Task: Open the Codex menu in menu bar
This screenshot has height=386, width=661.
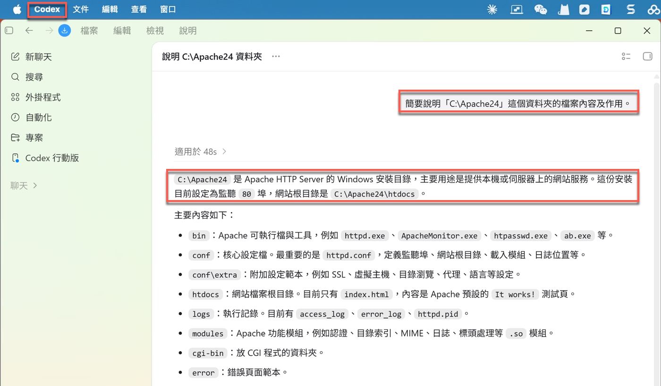Action: click(x=47, y=9)
